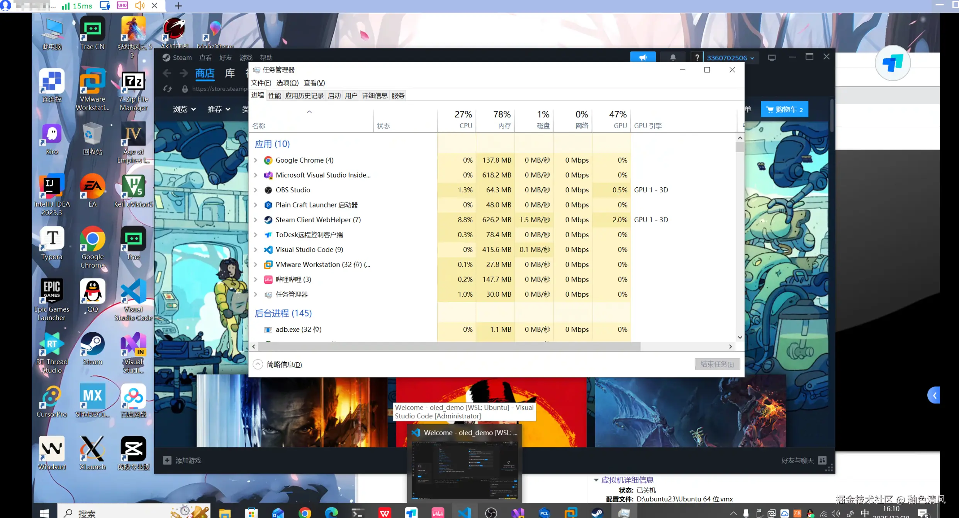The height and width of the screenshot is (518, 959).
Task: Open Typora desktop shortcut
Action: 52,244
